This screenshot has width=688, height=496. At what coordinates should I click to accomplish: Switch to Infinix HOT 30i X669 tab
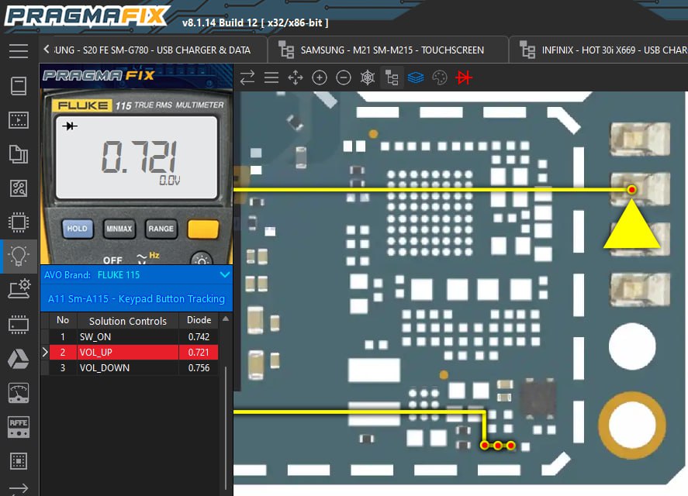(599, 50)
